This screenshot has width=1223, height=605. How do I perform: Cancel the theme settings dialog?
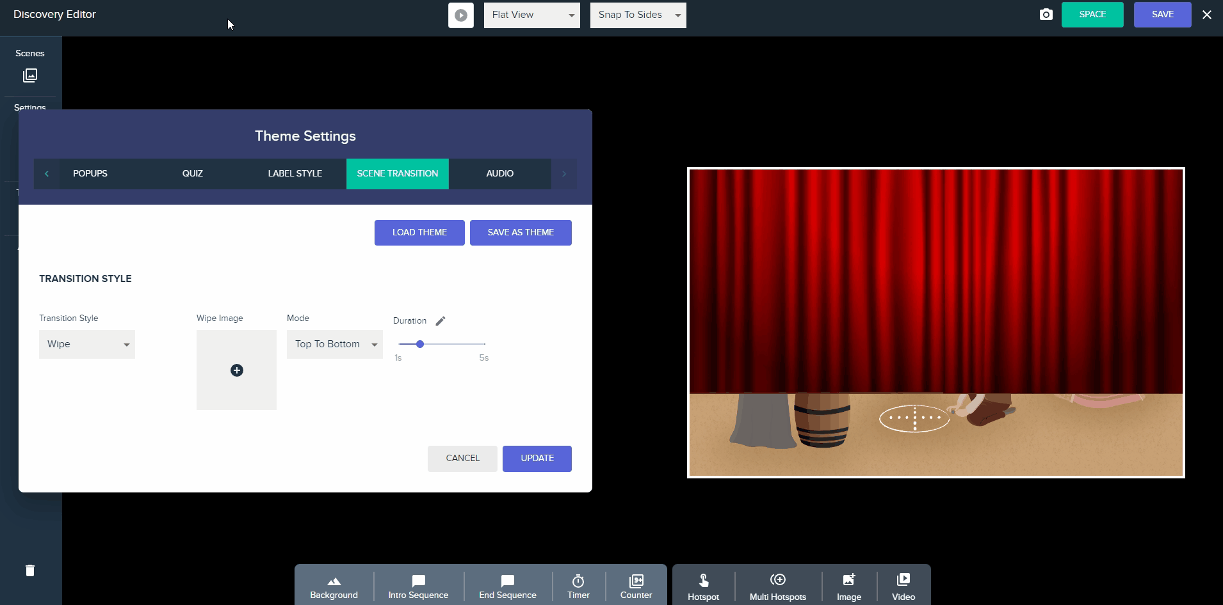point(462,459)
